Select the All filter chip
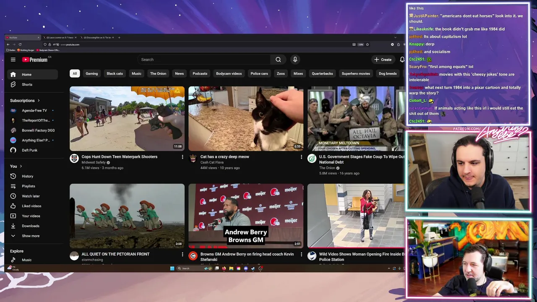537x302 pixels. pos(75,73)
